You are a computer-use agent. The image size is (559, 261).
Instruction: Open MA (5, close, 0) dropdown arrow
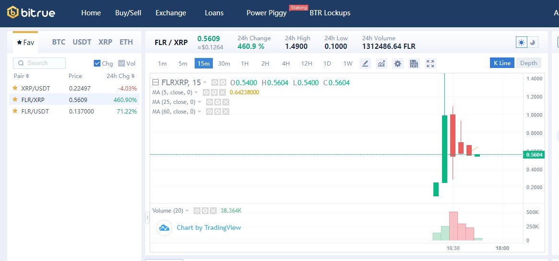[197, 92]
